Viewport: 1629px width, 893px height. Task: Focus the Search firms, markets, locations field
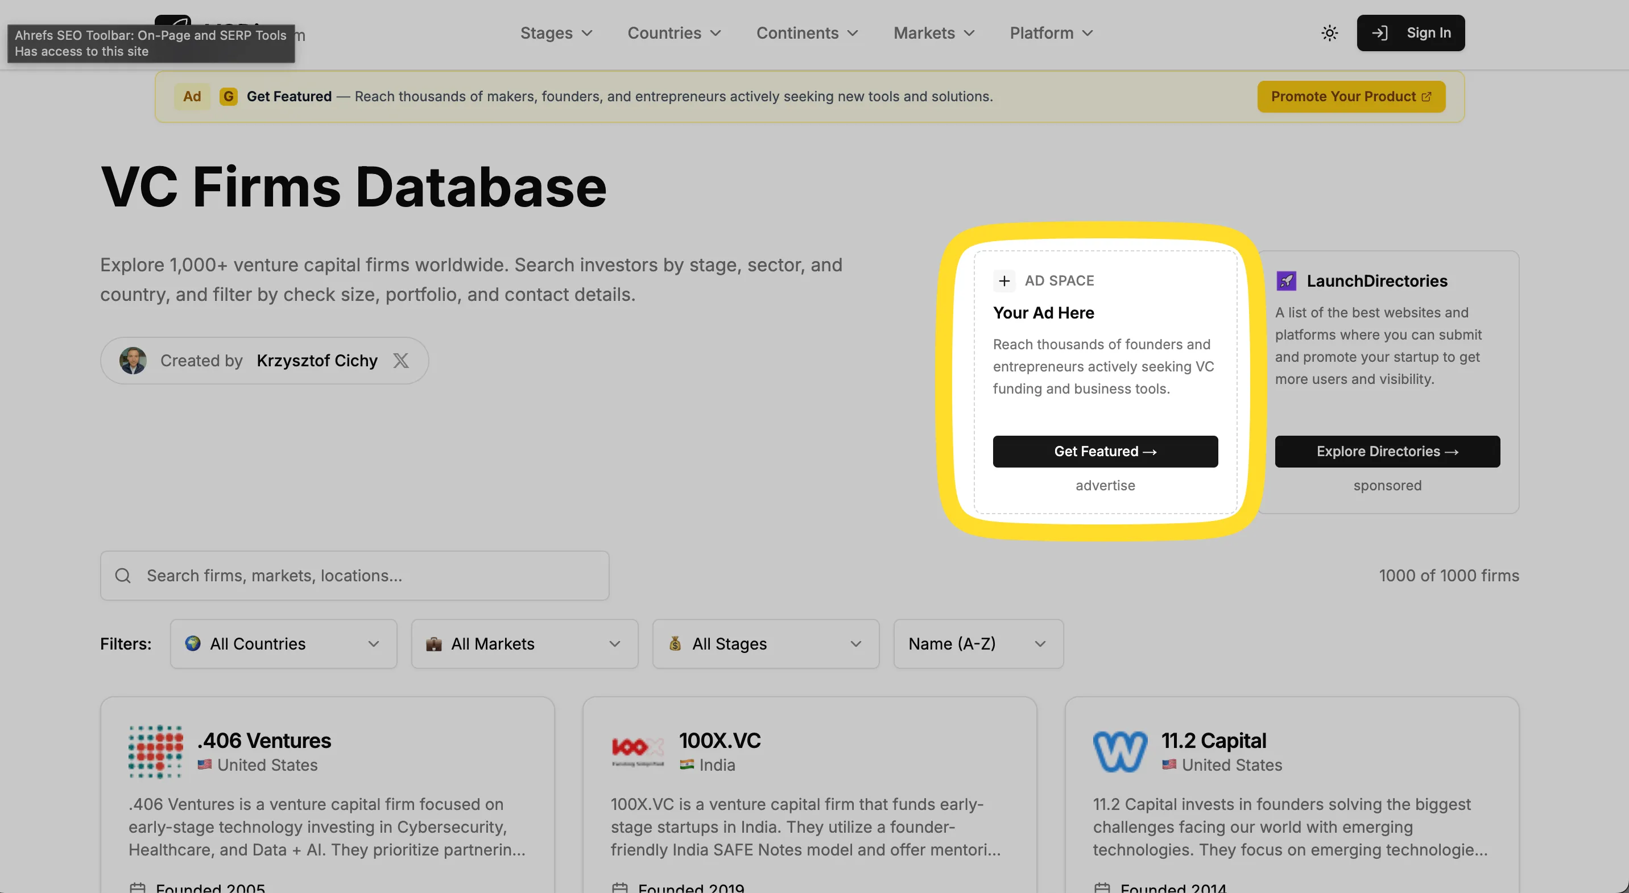373,576
